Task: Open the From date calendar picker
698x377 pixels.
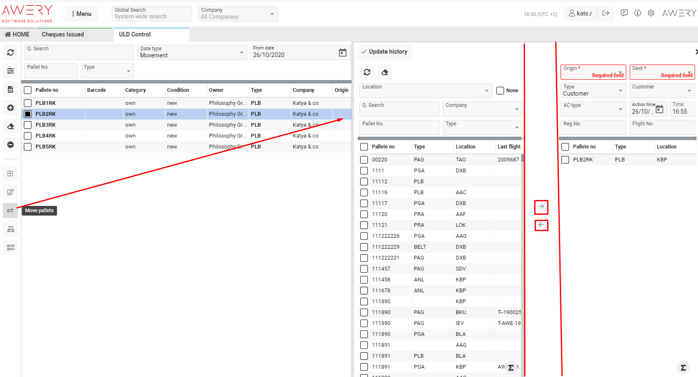Action: (x=342, y=52)
